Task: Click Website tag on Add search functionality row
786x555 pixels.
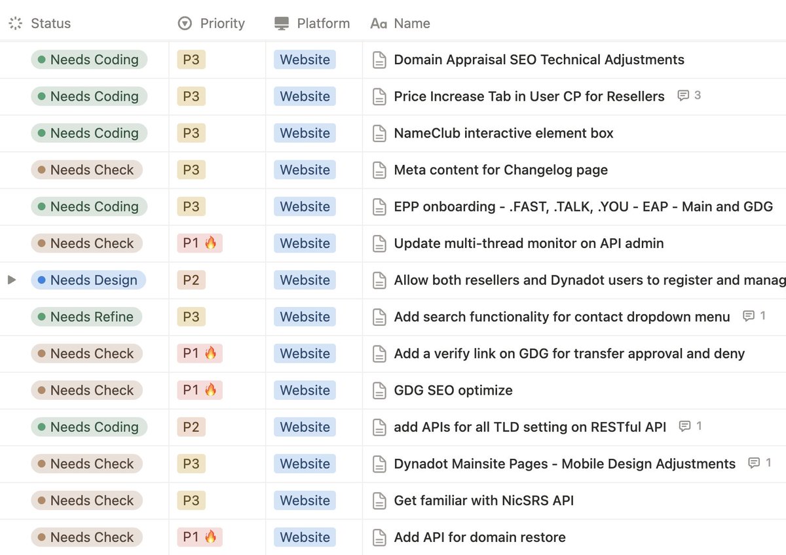Action: coord(305,317)
